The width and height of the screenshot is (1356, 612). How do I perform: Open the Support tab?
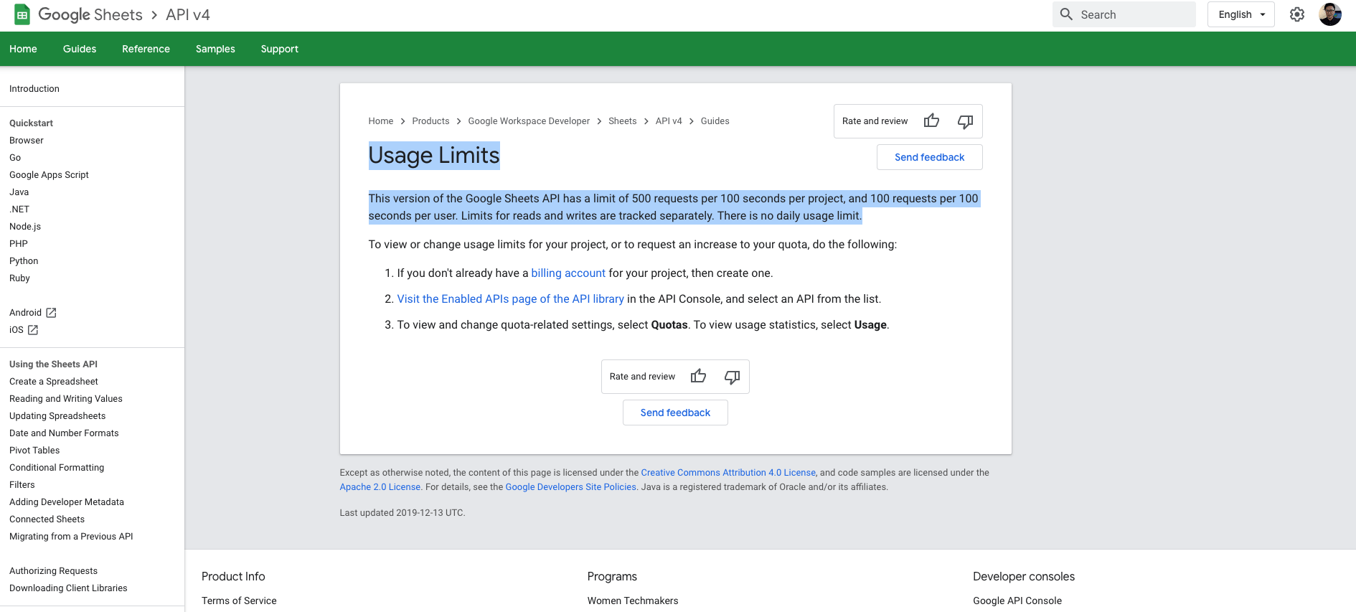(x=279, y=49)
